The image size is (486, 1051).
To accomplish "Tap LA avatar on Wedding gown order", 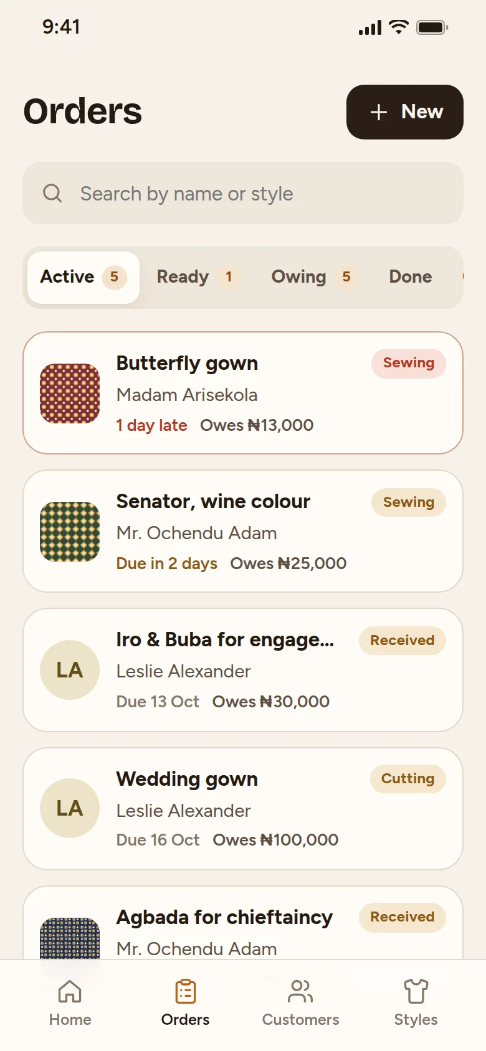I will 70,808.
